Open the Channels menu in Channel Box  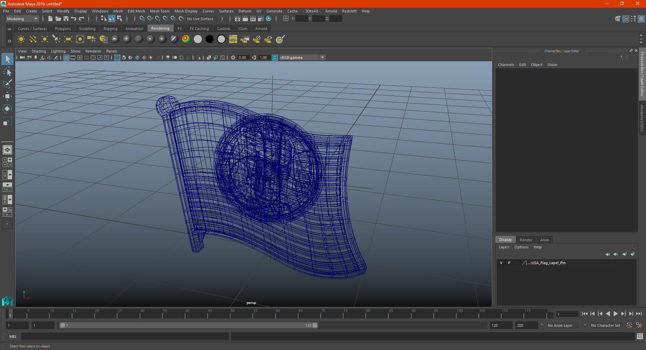click(x=506, y=65)
